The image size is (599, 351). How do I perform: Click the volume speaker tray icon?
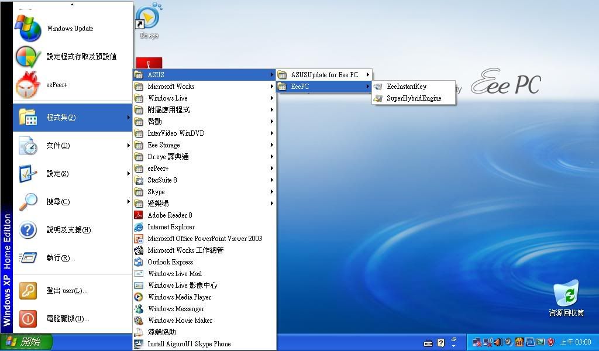coord(498,342)
